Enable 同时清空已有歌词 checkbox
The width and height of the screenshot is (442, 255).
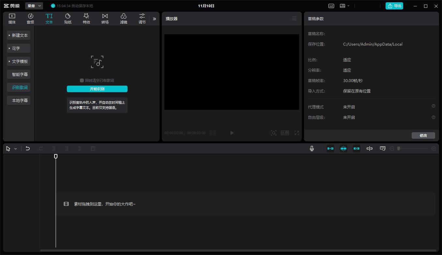pyautogui.click(x=82, y=80)
